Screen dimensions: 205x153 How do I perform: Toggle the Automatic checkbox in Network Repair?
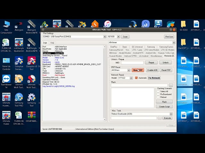click(136, 78)
